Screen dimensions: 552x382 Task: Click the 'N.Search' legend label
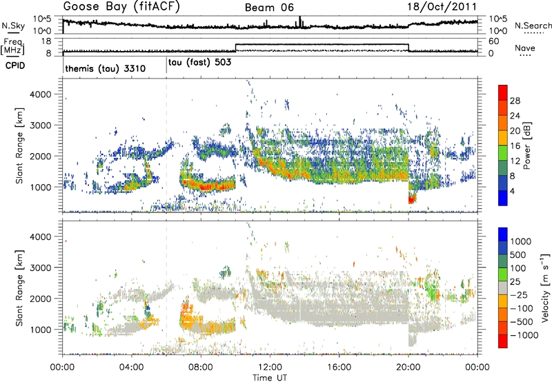pyautogui.click(x=533, y=26)
